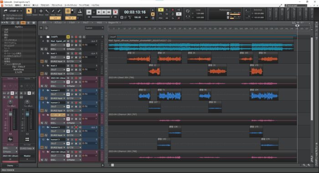This screenshot has height=173, width=319.
Task: Click the MULTIDOCK label
Action: click(8, 170)
